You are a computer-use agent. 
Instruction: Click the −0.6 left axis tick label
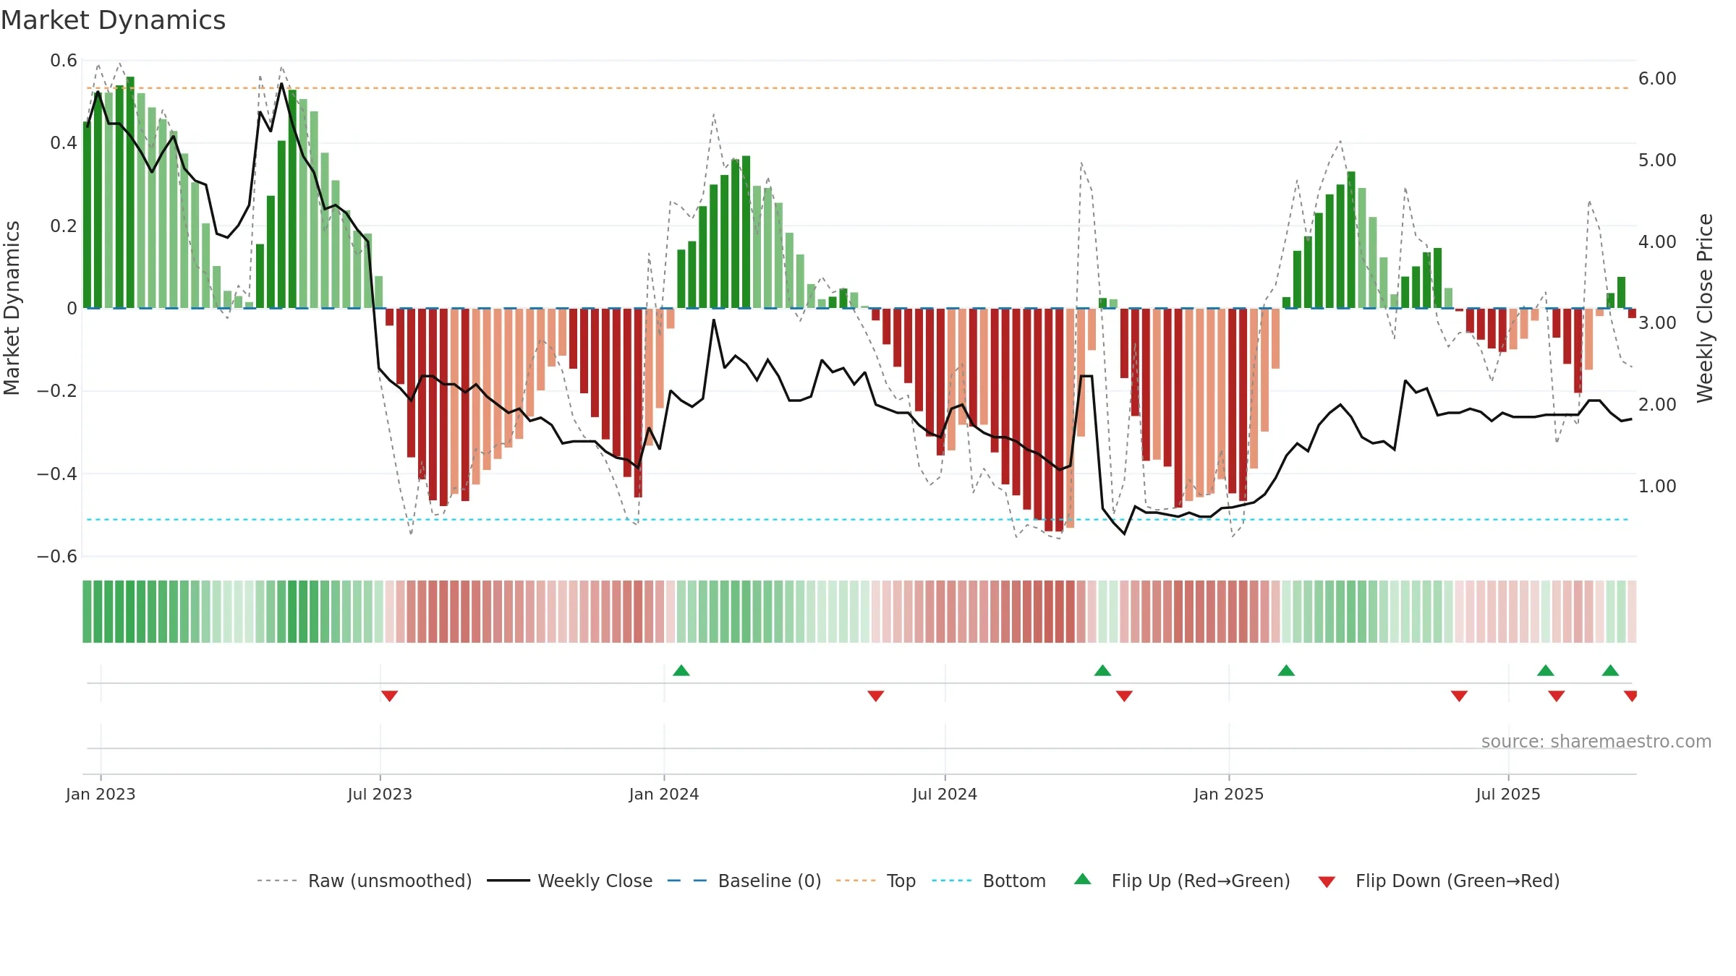pos(57,557)
